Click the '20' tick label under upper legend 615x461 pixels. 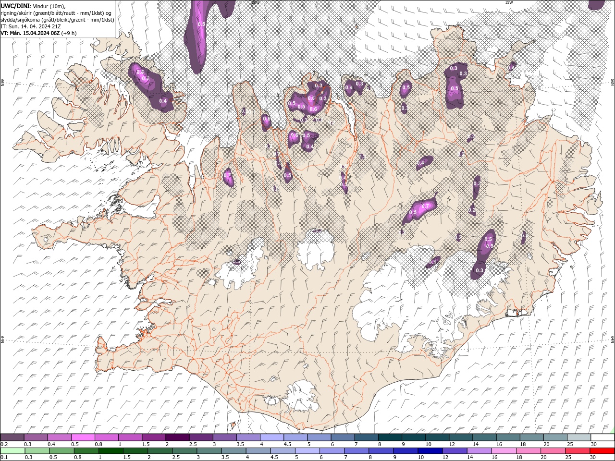[546, 445]
